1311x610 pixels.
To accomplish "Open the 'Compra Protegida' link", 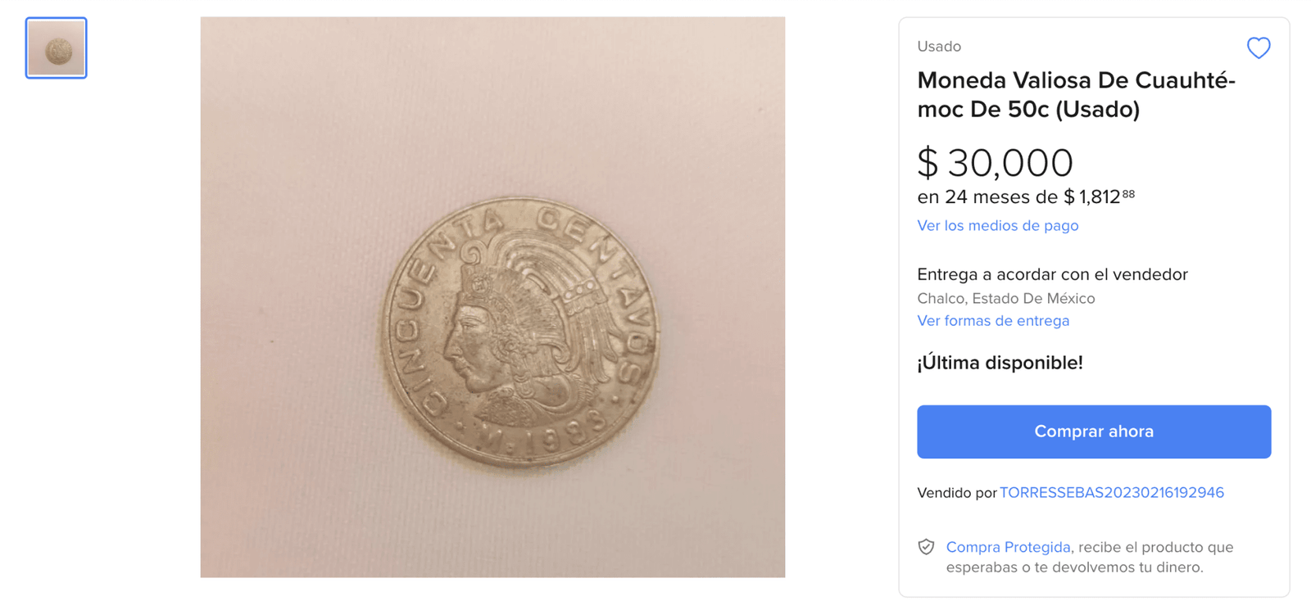I will click(x=1008, y=547).
